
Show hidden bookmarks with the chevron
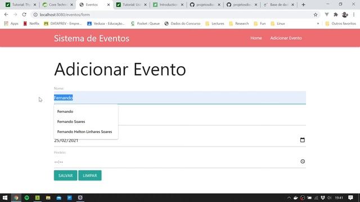pos(318,24)
